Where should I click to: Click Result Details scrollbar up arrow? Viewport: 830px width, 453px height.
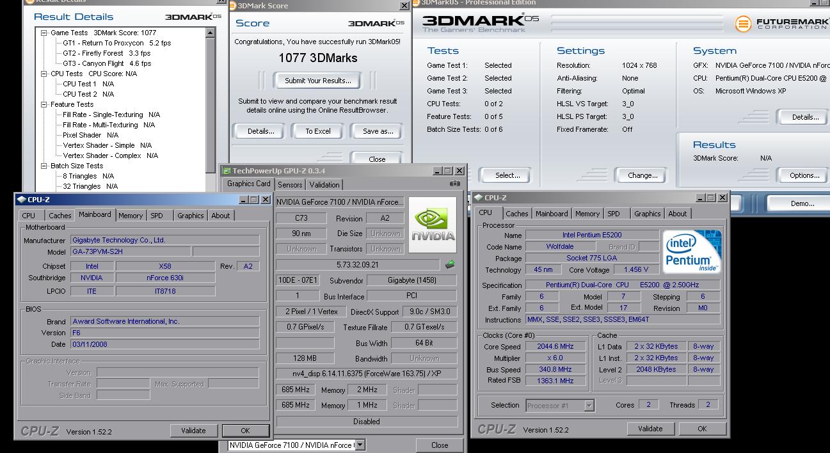211,31
